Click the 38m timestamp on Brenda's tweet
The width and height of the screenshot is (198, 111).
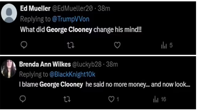click(112, 64)
